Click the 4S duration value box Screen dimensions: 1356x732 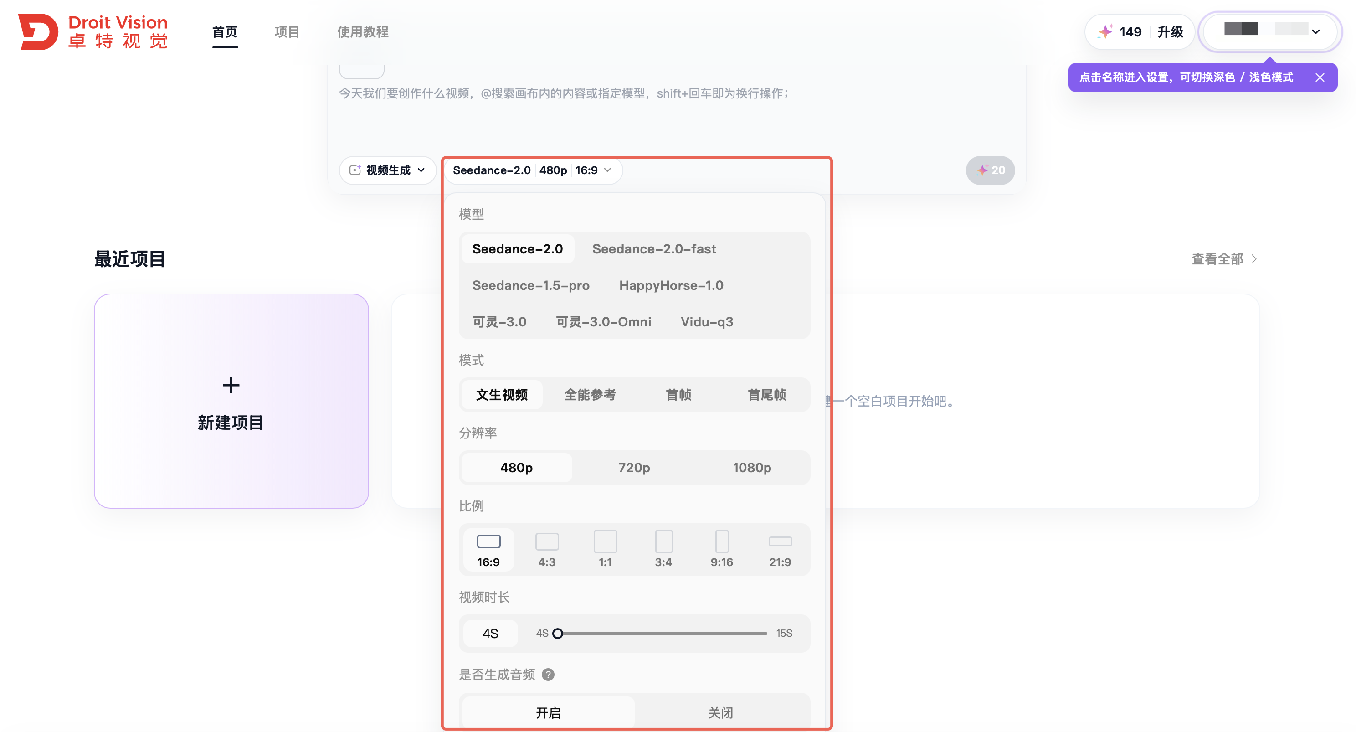(x=490, y=633)
